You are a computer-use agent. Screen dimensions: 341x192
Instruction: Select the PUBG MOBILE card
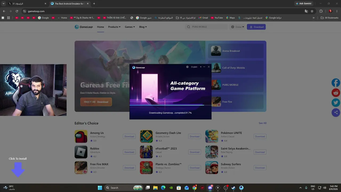[236, 85]
